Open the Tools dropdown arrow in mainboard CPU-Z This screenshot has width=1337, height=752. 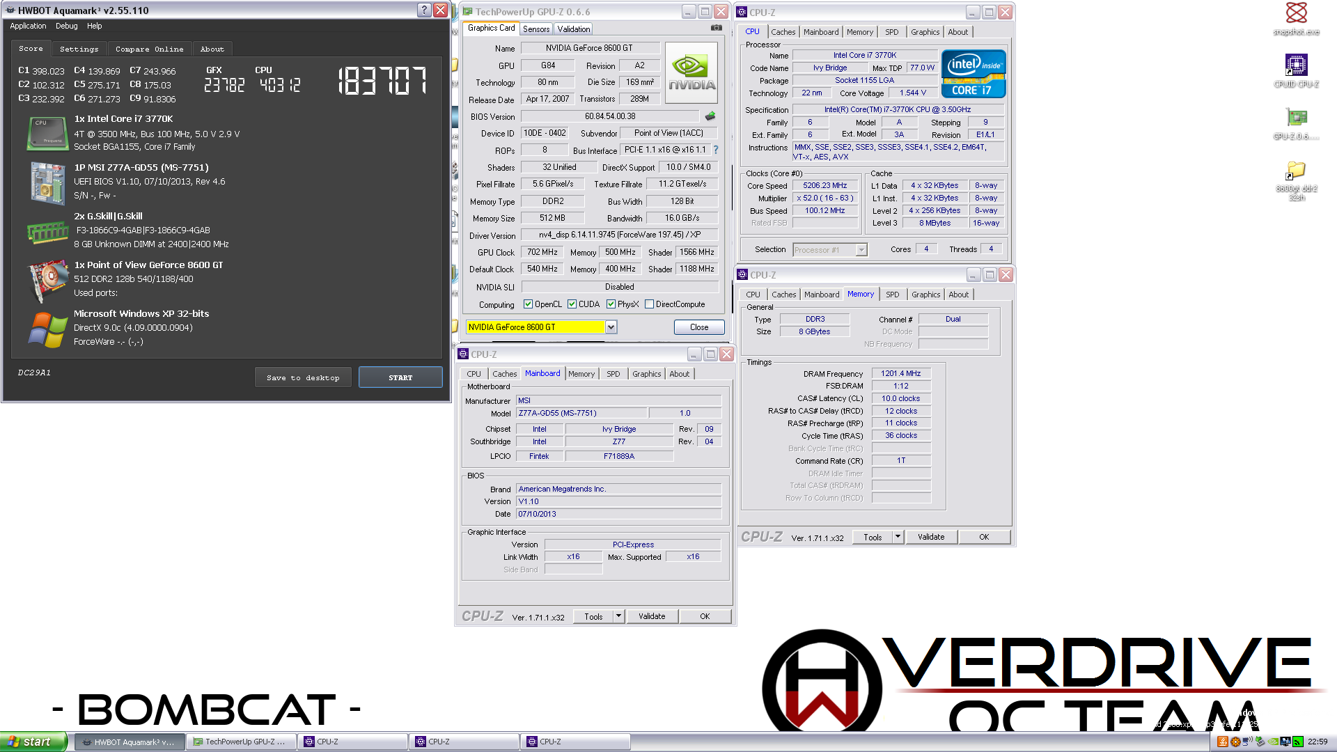pos(618,616)
